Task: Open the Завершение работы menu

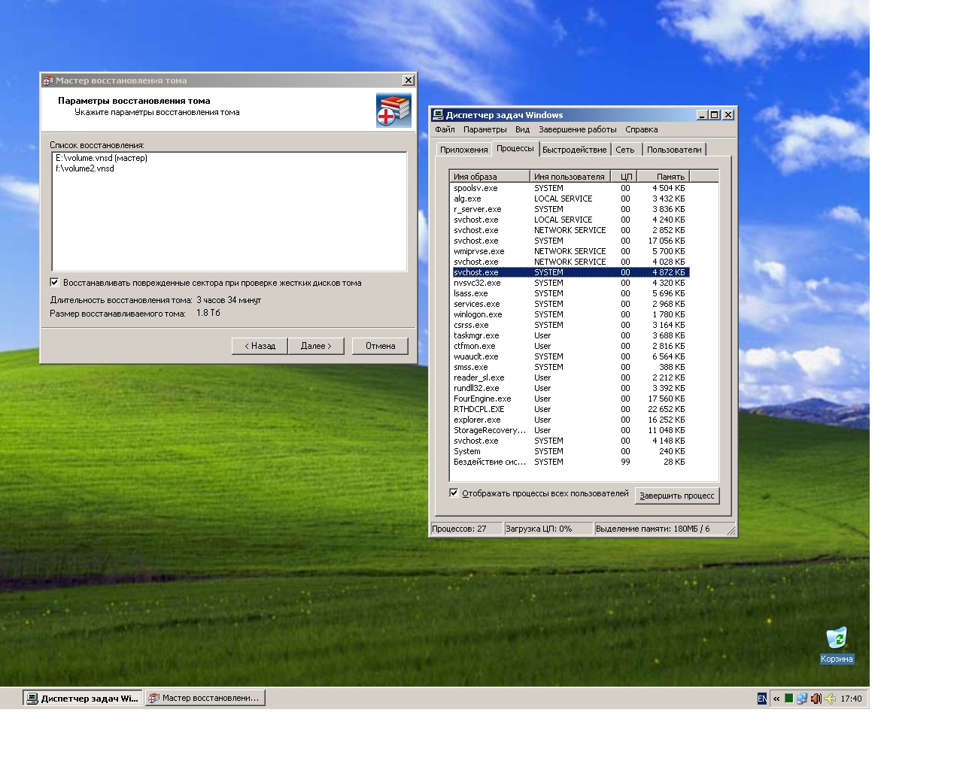Action: 577,129
